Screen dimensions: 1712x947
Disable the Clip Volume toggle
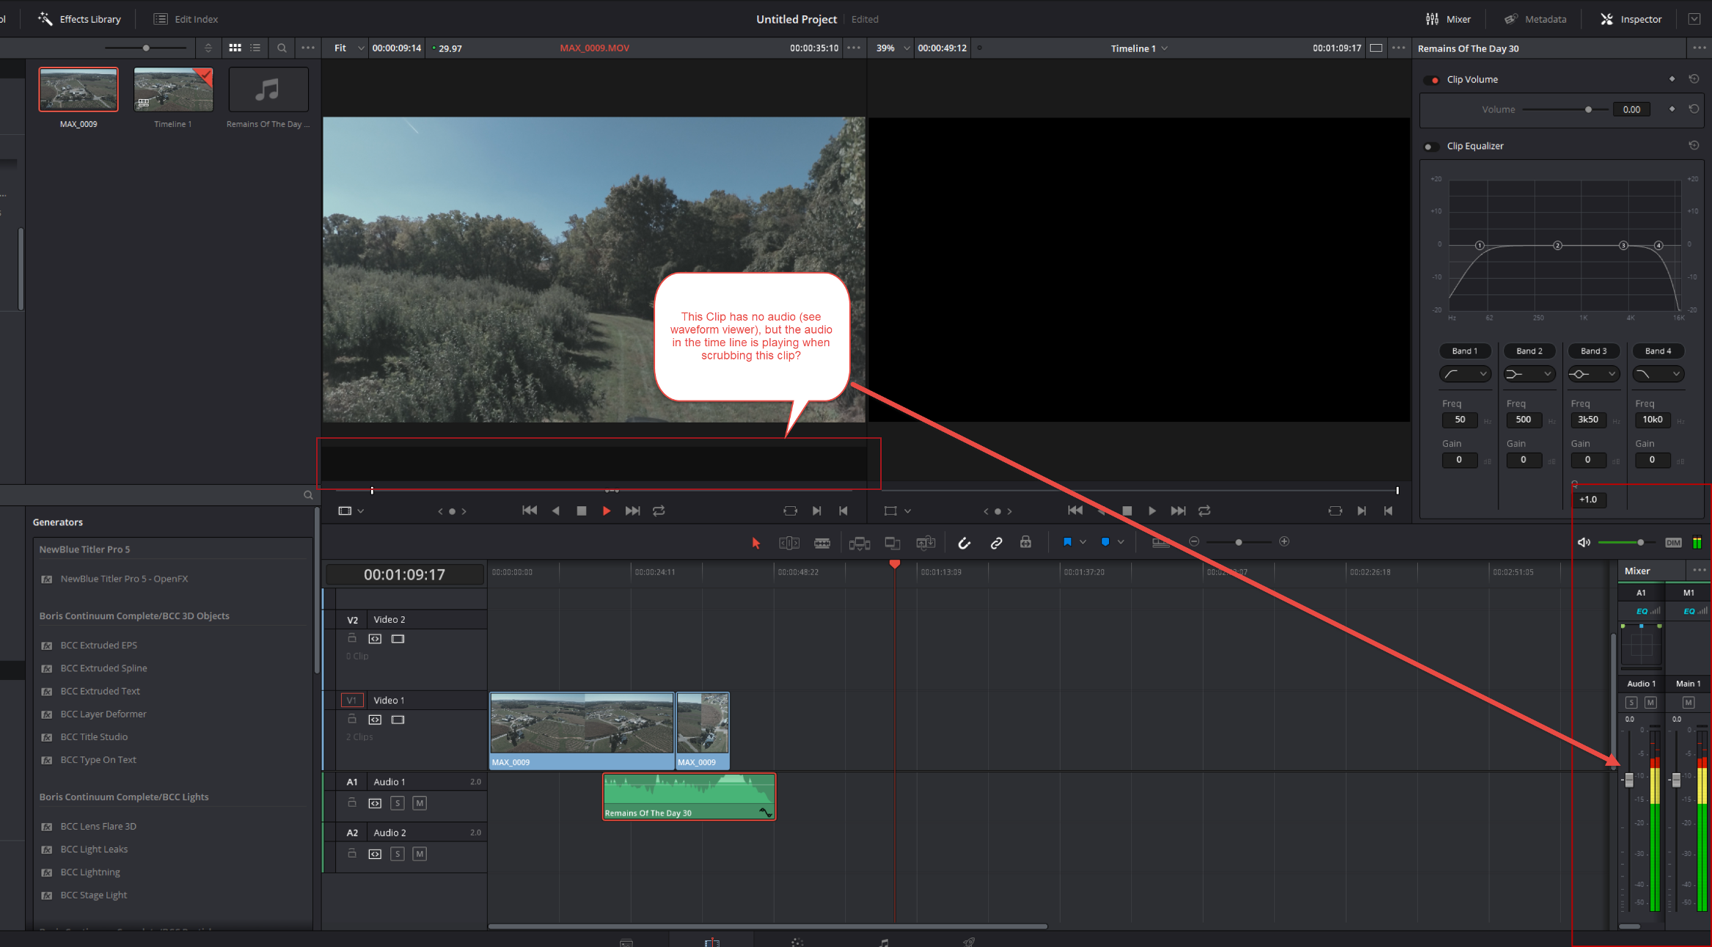click(1432, 80)
